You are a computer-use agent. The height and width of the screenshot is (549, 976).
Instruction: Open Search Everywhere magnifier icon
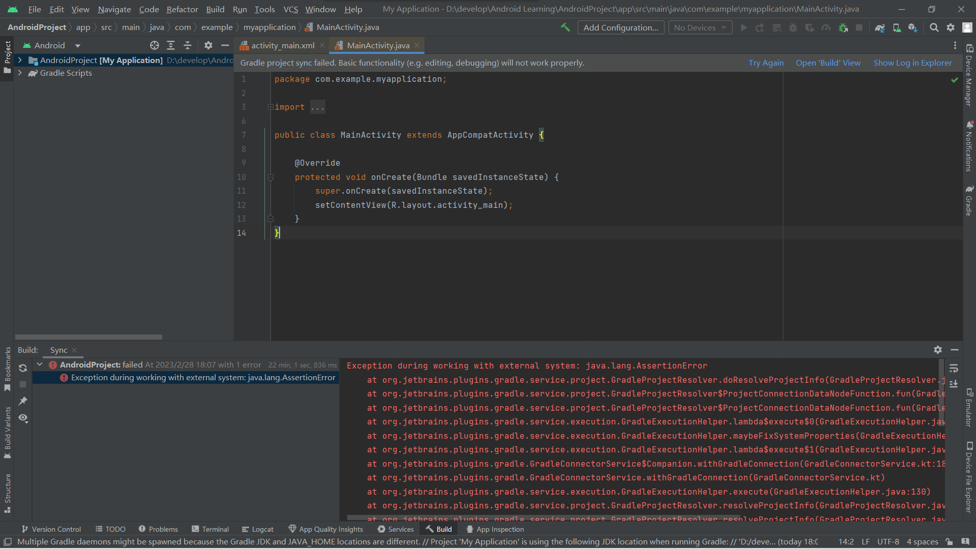(934, 27)
